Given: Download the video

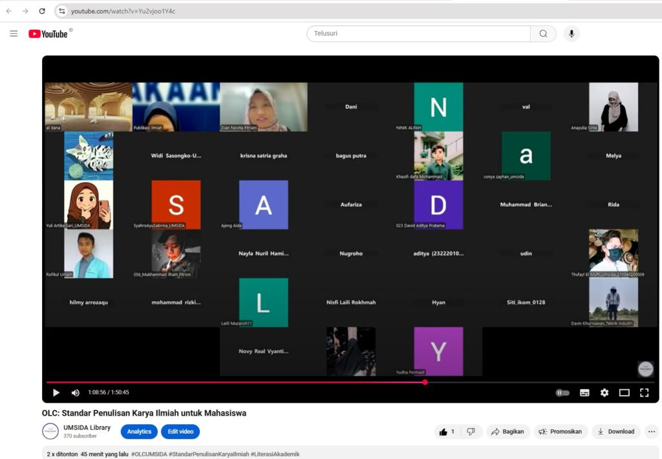Looking at the screenshot, I should (615, 432).
